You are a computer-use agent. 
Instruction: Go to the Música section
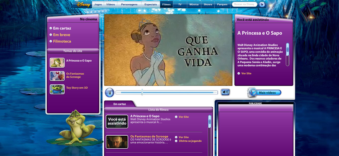194,5
